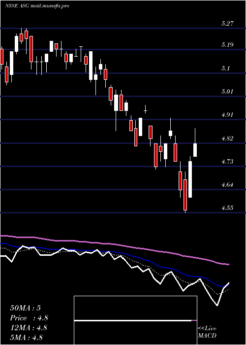
Task: Click the <<Live MACD label
Action: tap(207, 332)
